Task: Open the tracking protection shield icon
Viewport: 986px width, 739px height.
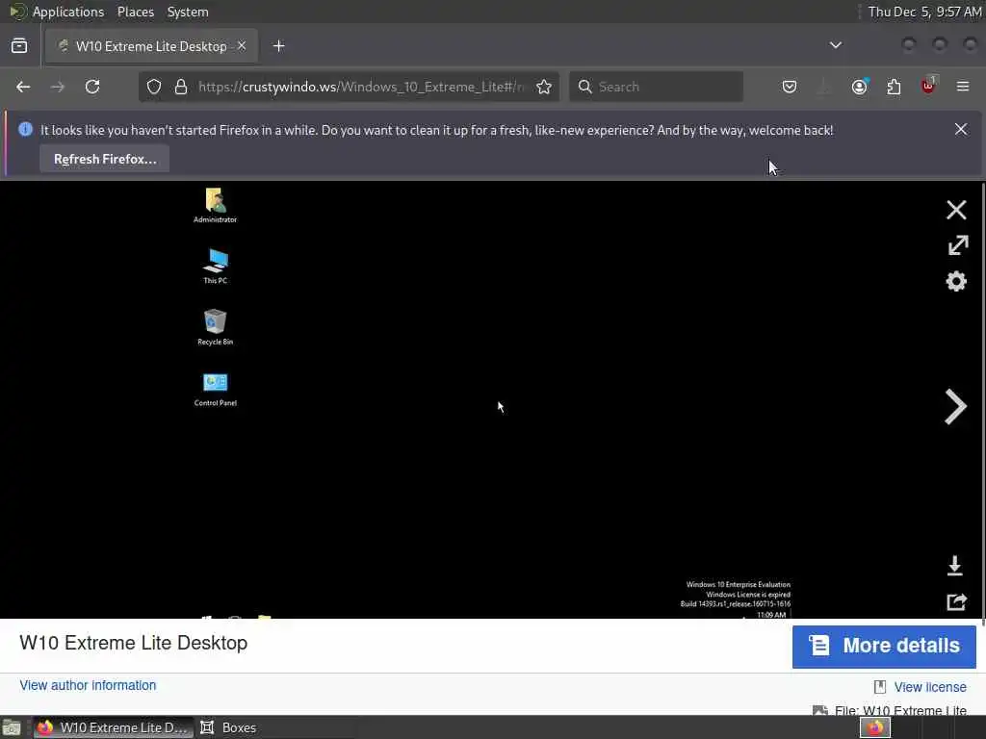Action: (154, 87)
